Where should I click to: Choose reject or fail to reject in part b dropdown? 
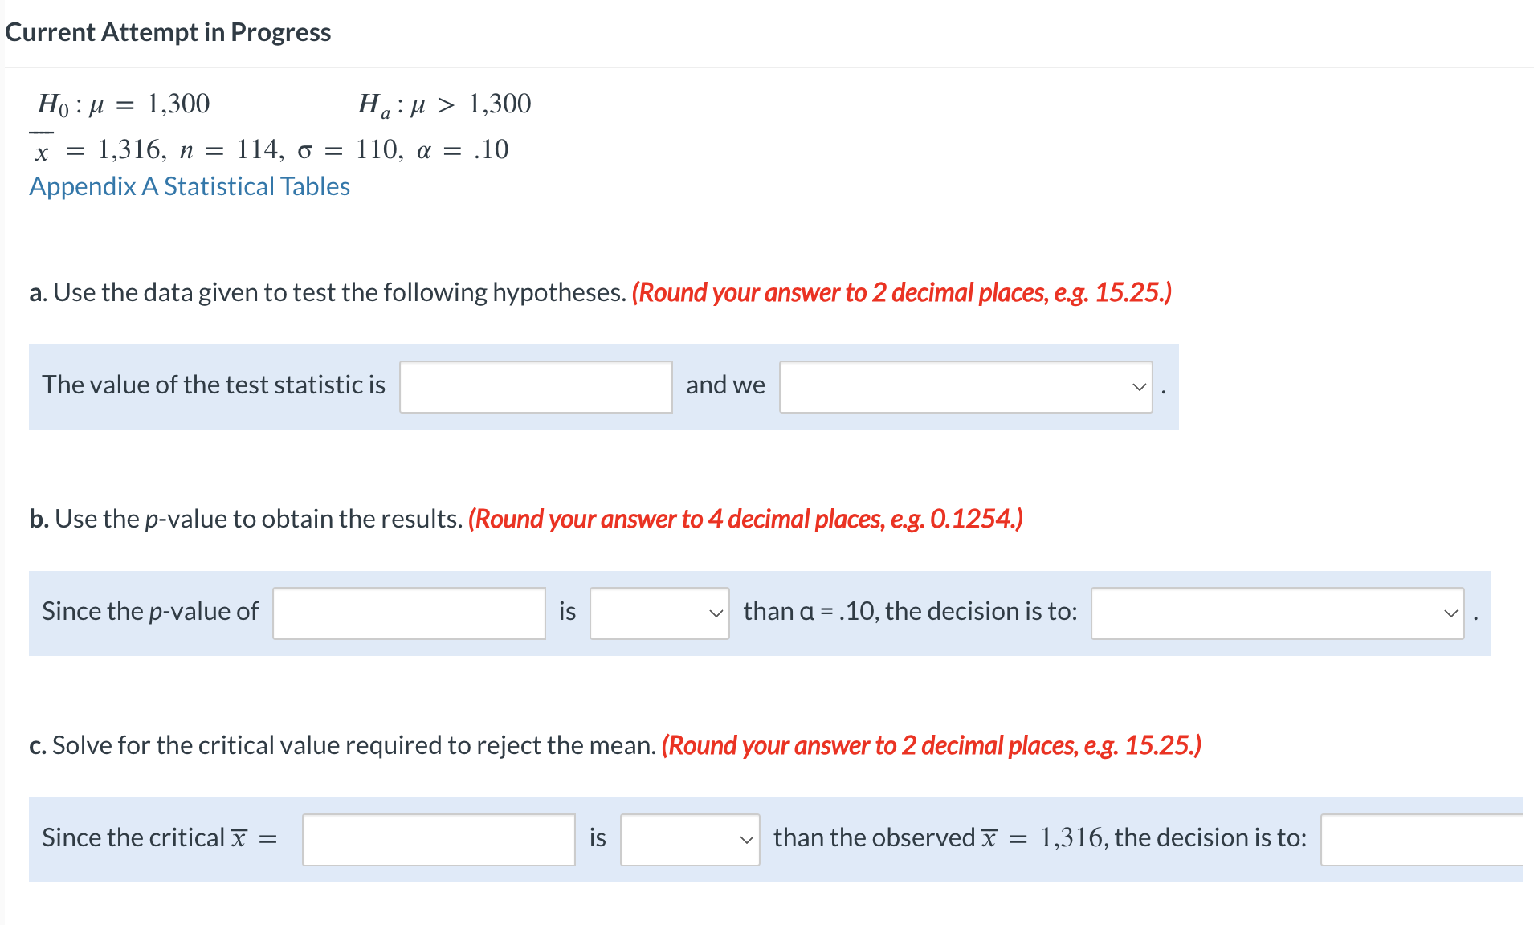(x=1275, y=613)
